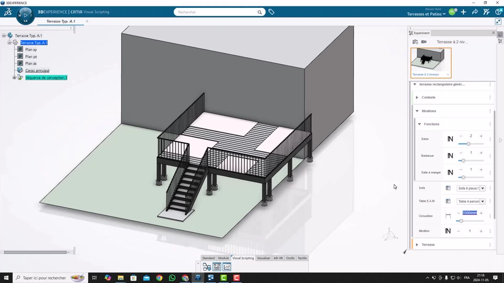The width and height of the screenshot is (504, 283).
Task: Switch to the Tactile tab
Action: [302, 258]
